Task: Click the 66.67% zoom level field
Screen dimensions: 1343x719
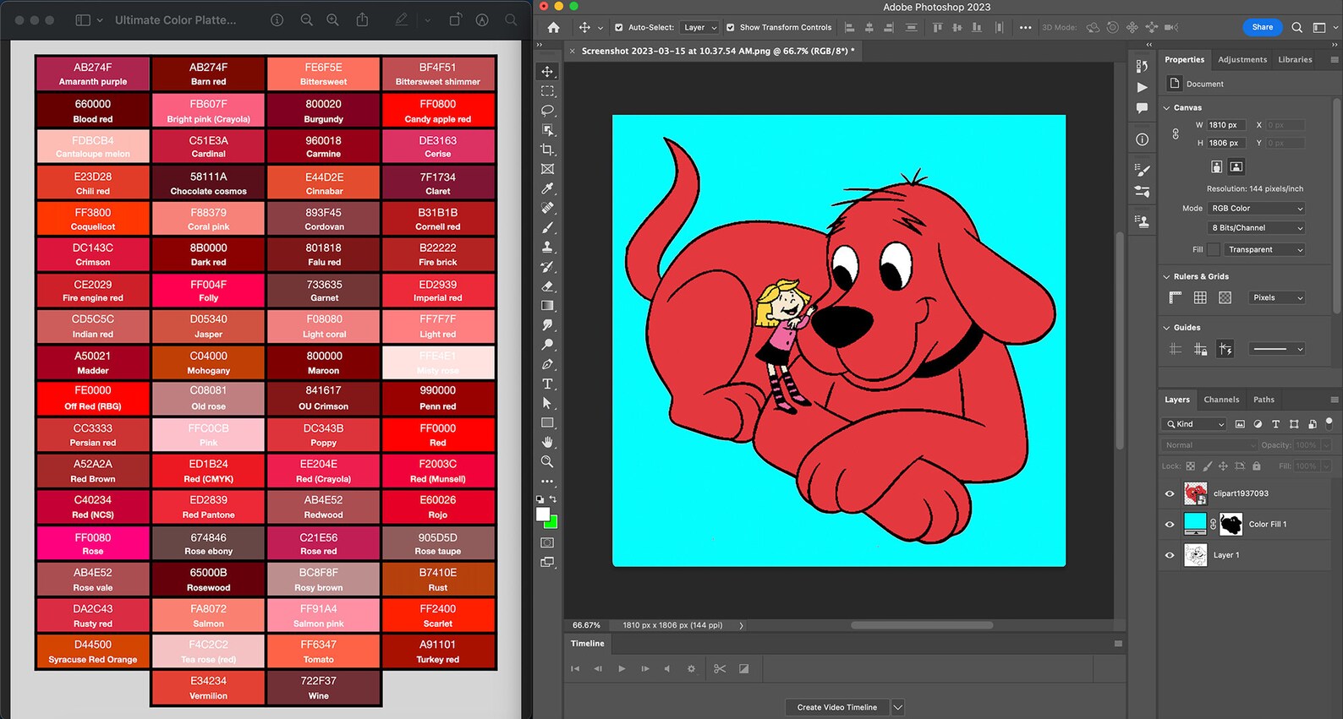Action: click(x=586, y=626)
